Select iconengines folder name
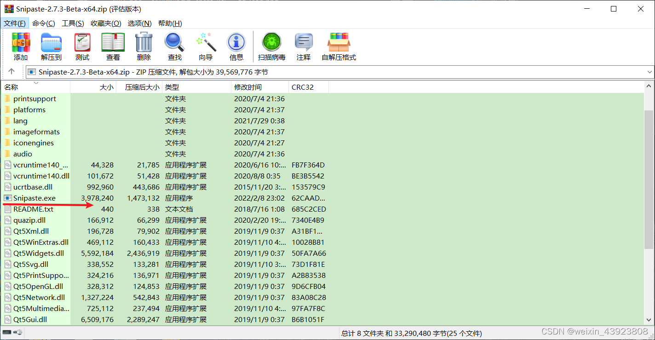The height and width of the screenshot is (340, 655). (x=34, y=143)
